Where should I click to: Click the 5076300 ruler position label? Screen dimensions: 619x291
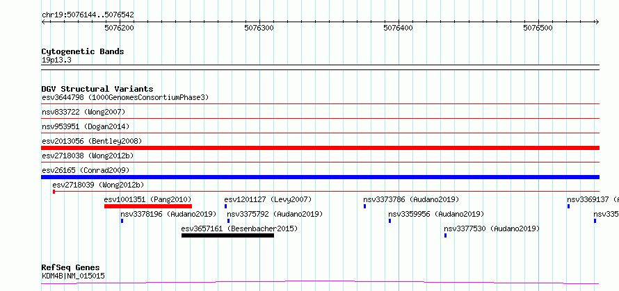259,28
